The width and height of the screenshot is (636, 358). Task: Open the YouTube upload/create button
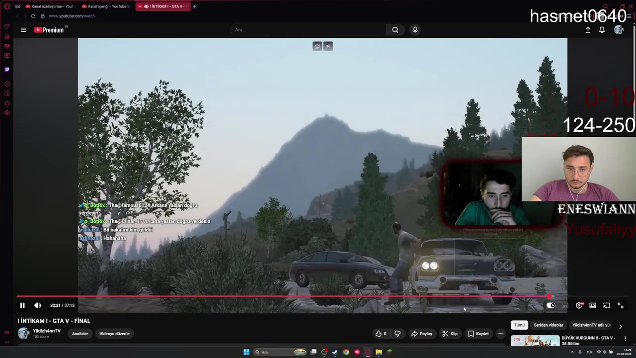pos(588,30)
